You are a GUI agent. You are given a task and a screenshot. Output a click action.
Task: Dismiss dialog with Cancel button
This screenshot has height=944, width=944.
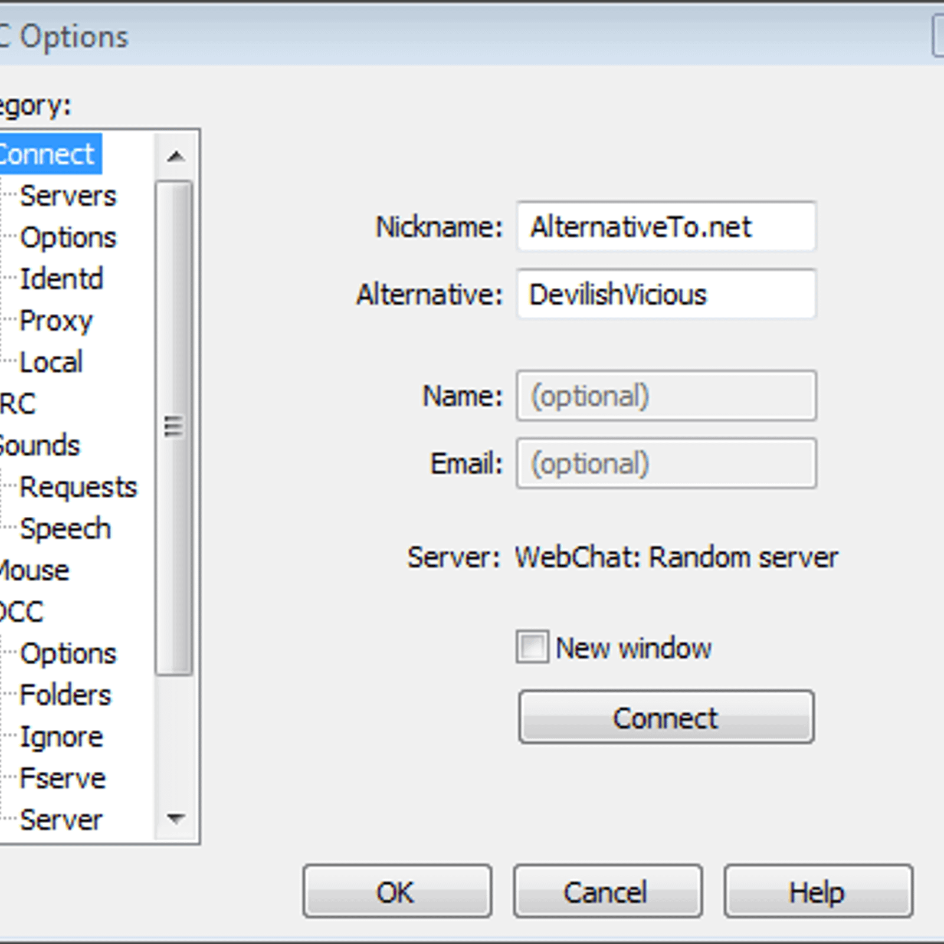click(x=607, y=891)
